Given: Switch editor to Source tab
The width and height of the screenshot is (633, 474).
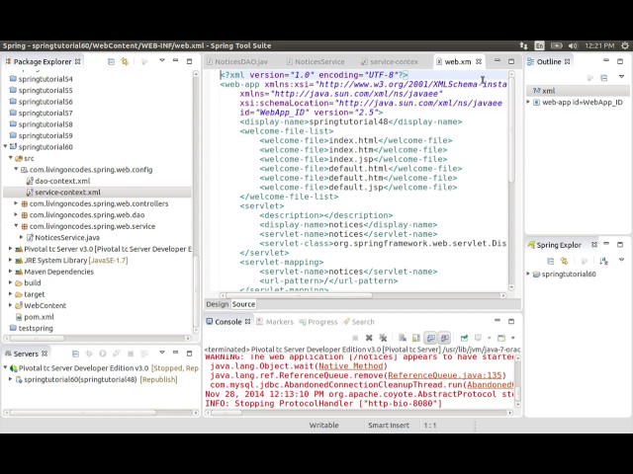Looking at the screenshot, I should point(243,304).
